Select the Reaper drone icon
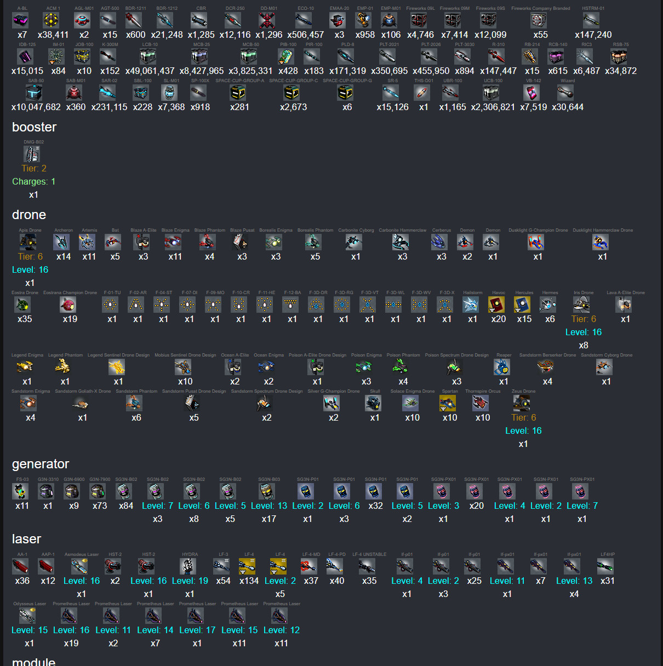This screenshot has width=663, height=666. point(502,367)
